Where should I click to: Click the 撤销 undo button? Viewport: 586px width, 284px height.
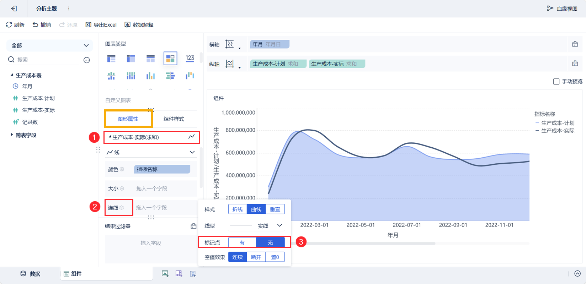(42, 25)
